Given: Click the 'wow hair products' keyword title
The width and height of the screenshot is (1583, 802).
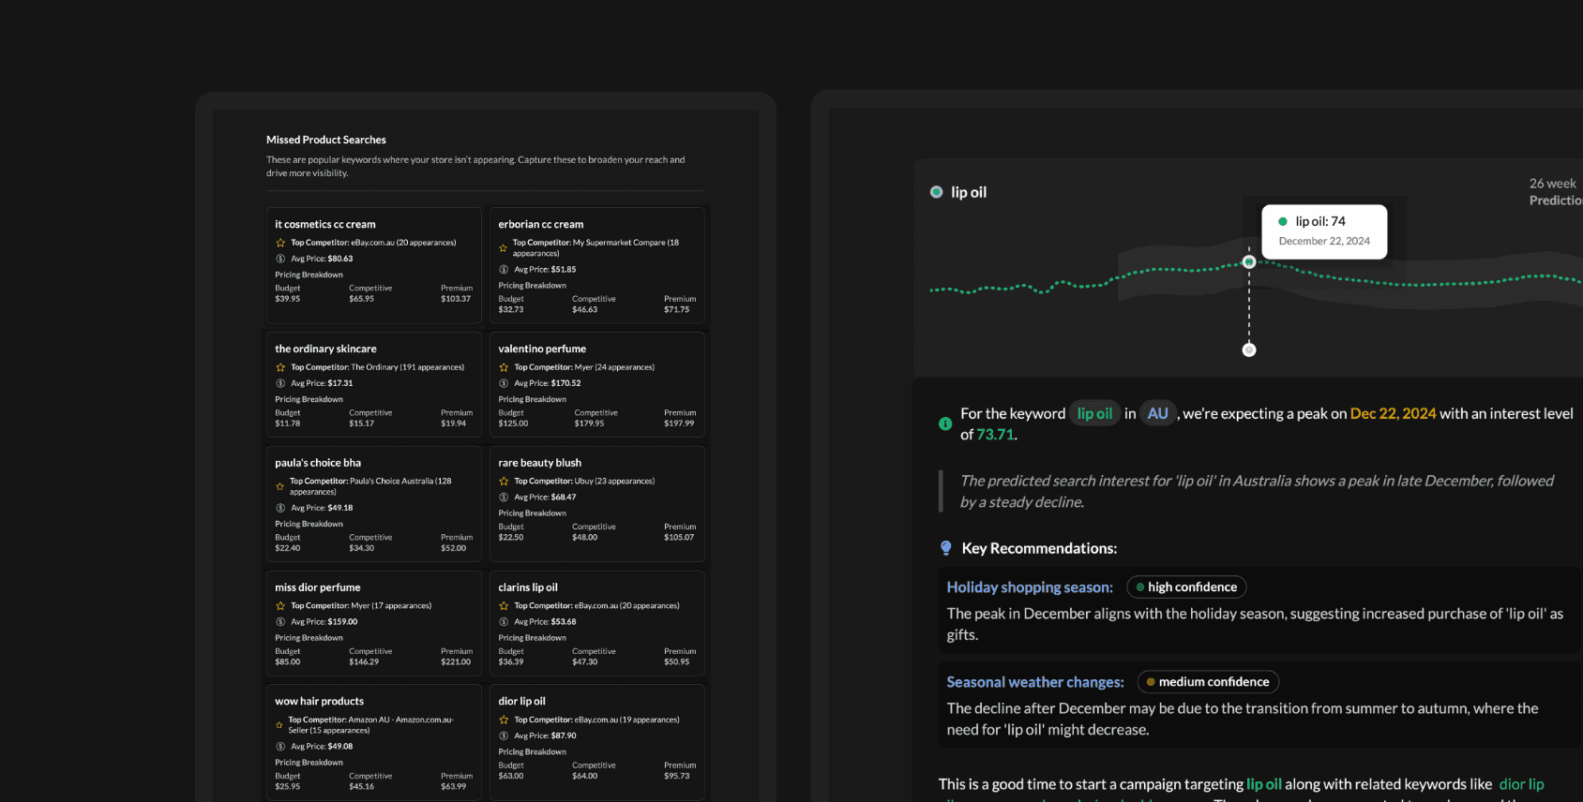Looking at the screenshot, I should pos(320,702).
